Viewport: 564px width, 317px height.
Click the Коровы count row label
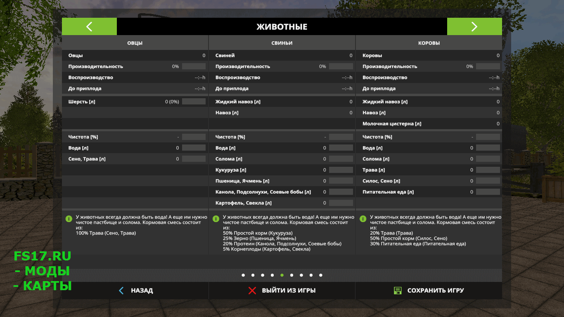point(372,55)
